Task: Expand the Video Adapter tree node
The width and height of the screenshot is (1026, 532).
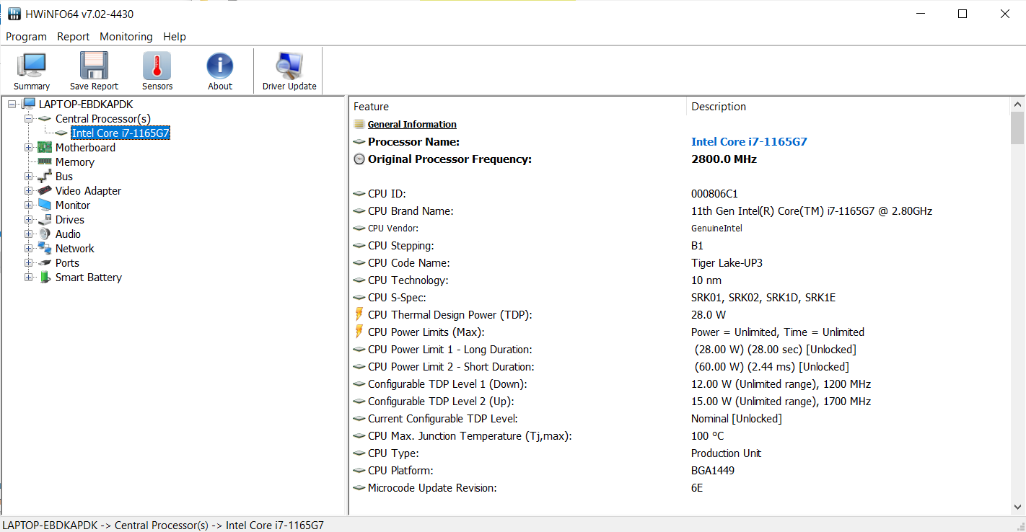Action: pyautogui.click(x=29, y=191)
